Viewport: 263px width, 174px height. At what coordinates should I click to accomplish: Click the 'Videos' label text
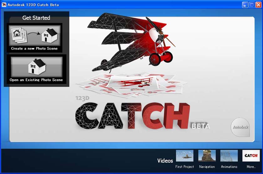point(165,161)
